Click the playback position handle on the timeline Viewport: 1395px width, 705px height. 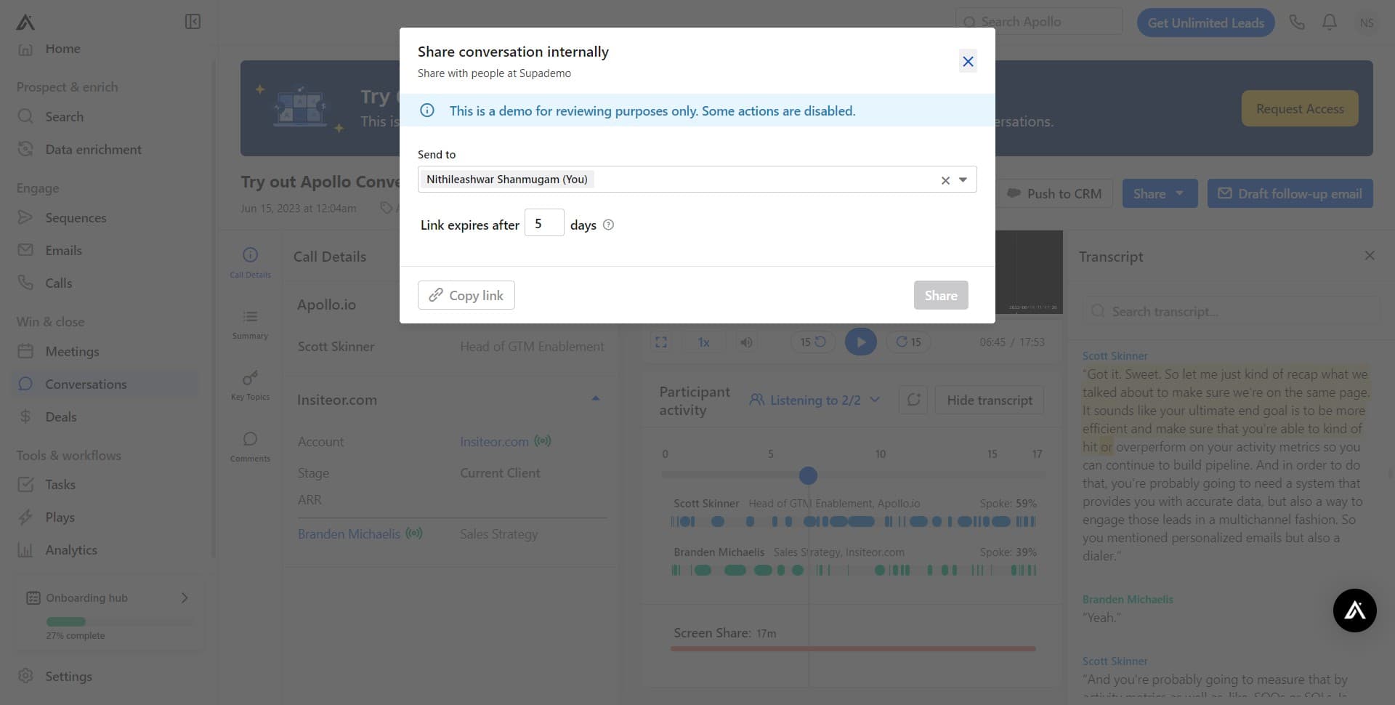(x=808, y=476)
